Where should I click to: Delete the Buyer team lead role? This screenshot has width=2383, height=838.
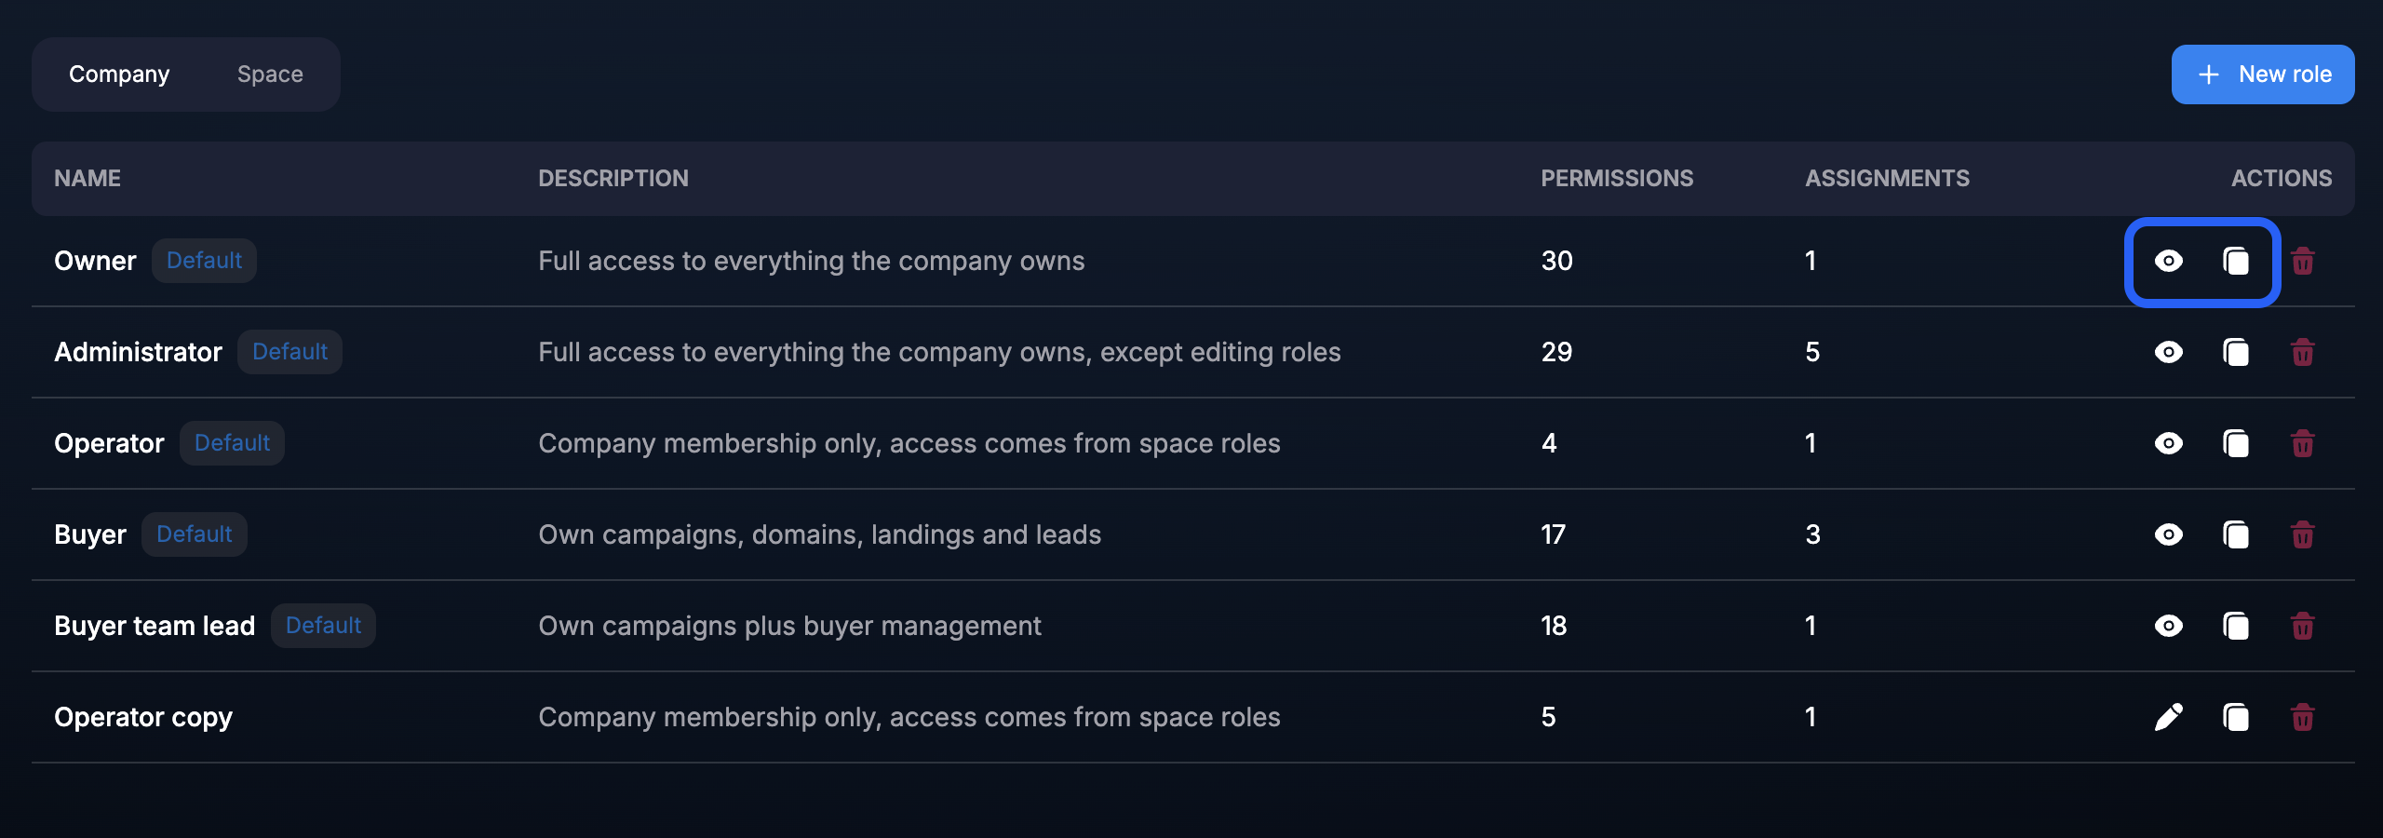coord(2303,626)
